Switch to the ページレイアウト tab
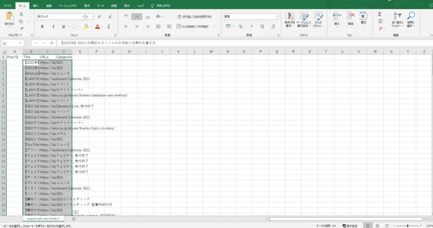 pyautogui.click(x=68, y=5)
